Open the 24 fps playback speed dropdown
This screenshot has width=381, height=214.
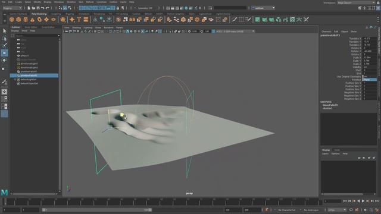pos(336,210)
